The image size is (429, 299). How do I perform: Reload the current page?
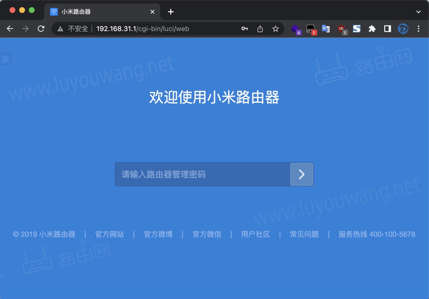[41, 29]
